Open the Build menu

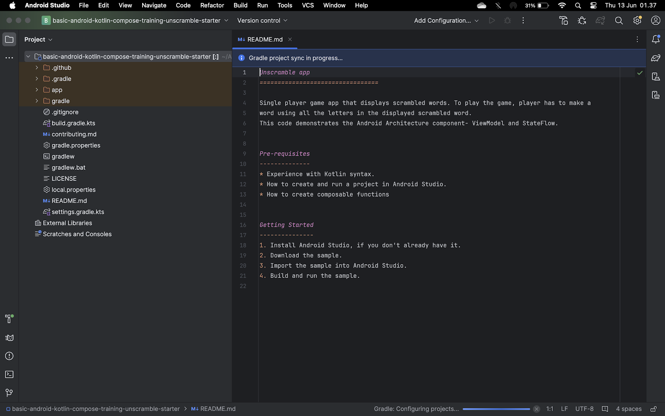(x=241, y=5)
